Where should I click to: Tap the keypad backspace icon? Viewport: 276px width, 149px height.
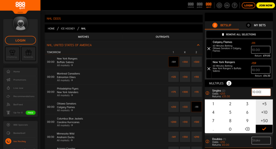[x=247, y=129]
